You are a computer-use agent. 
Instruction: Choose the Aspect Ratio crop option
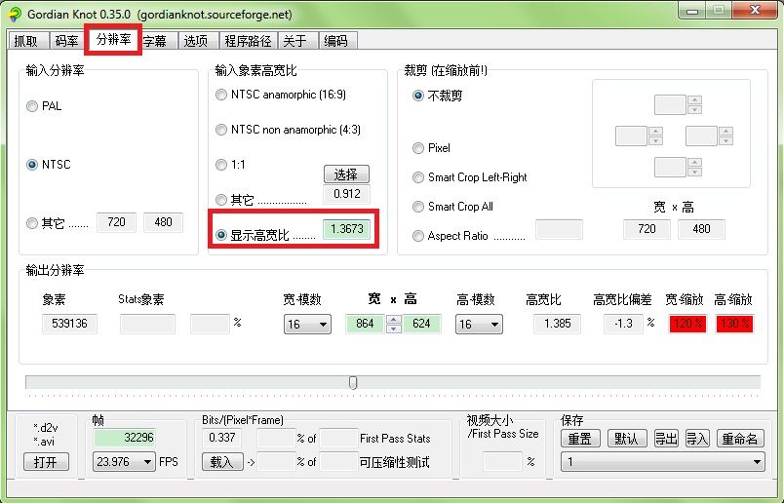pos(418,236)
